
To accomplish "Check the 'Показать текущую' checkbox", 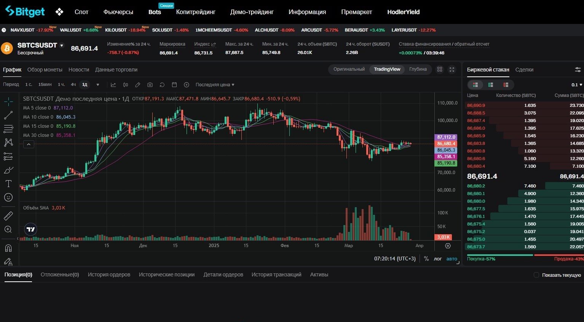I will coord(536,275).
